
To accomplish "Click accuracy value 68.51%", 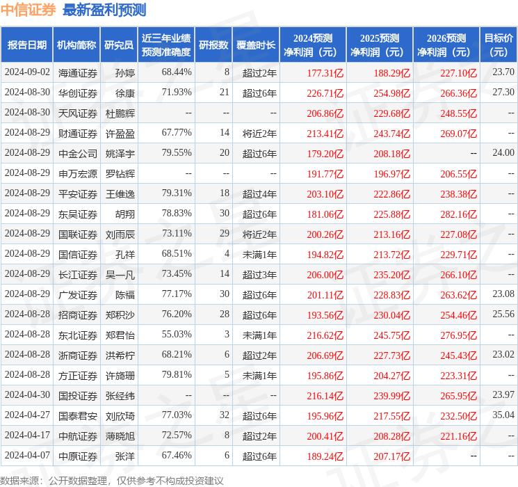I will [x=177, y=253].
